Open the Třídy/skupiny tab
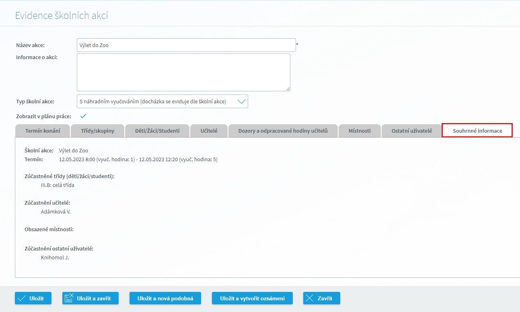Viewport: 520px width, 312px height. (97, 131)
